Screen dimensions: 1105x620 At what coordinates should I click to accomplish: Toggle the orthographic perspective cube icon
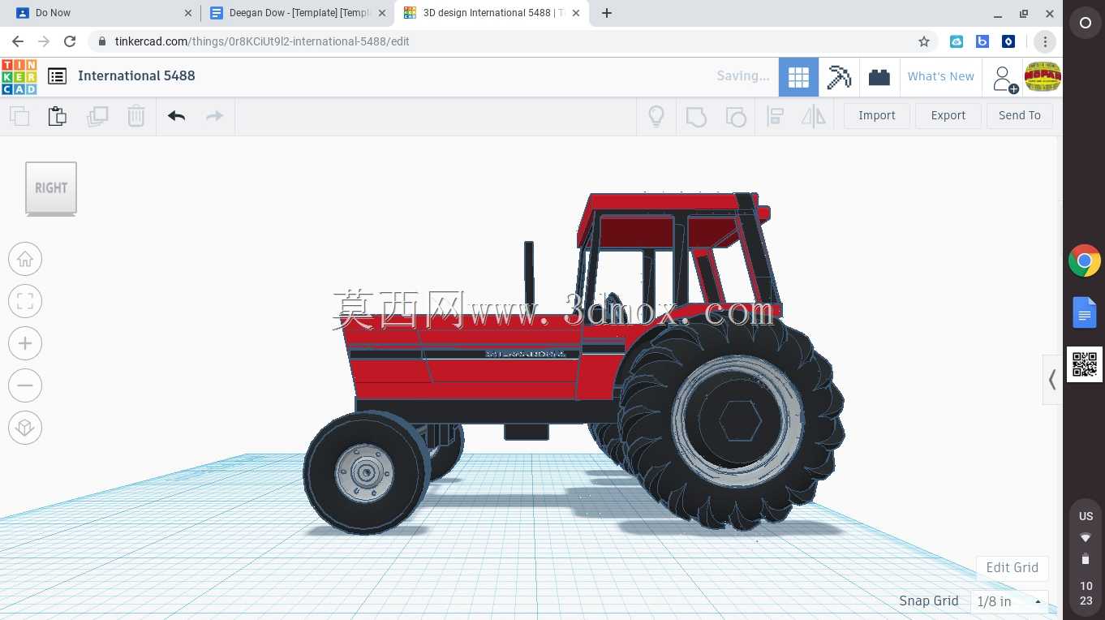tap(25, 428)
